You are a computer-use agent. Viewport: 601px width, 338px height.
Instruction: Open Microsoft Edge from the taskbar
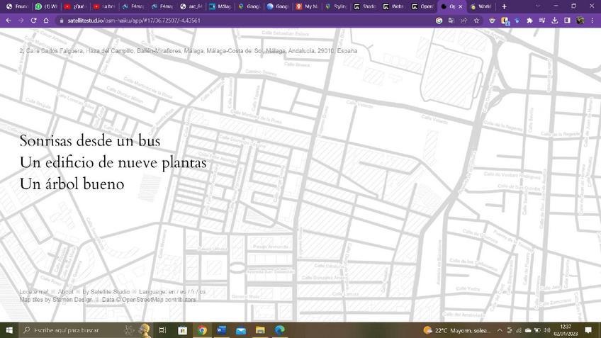pyautogui.click(x=279, y=330)
